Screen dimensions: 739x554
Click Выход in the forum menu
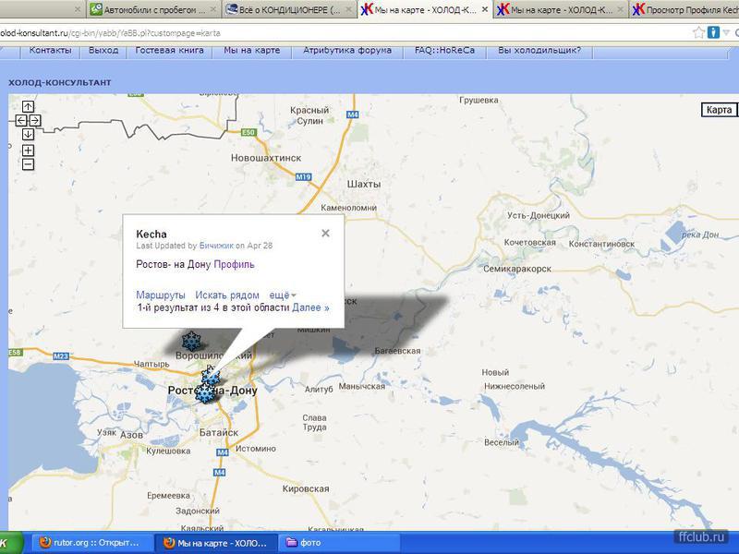pyautogui.click(x=103, y=51)
